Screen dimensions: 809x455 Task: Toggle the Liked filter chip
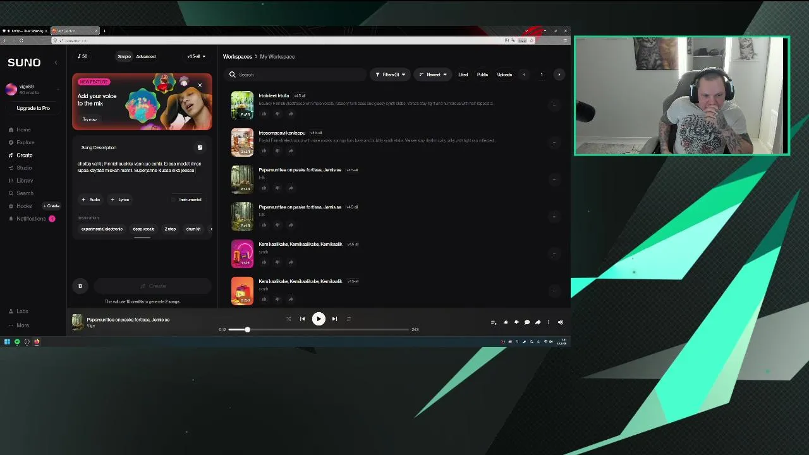[463, 75]
